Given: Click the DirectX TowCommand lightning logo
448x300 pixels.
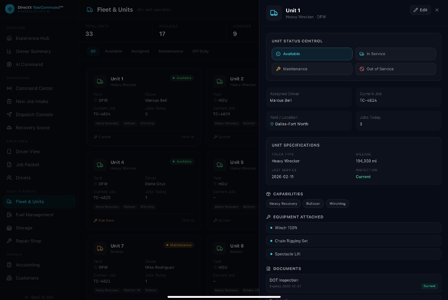Looking at the screenshot, I should pos(10,9).
